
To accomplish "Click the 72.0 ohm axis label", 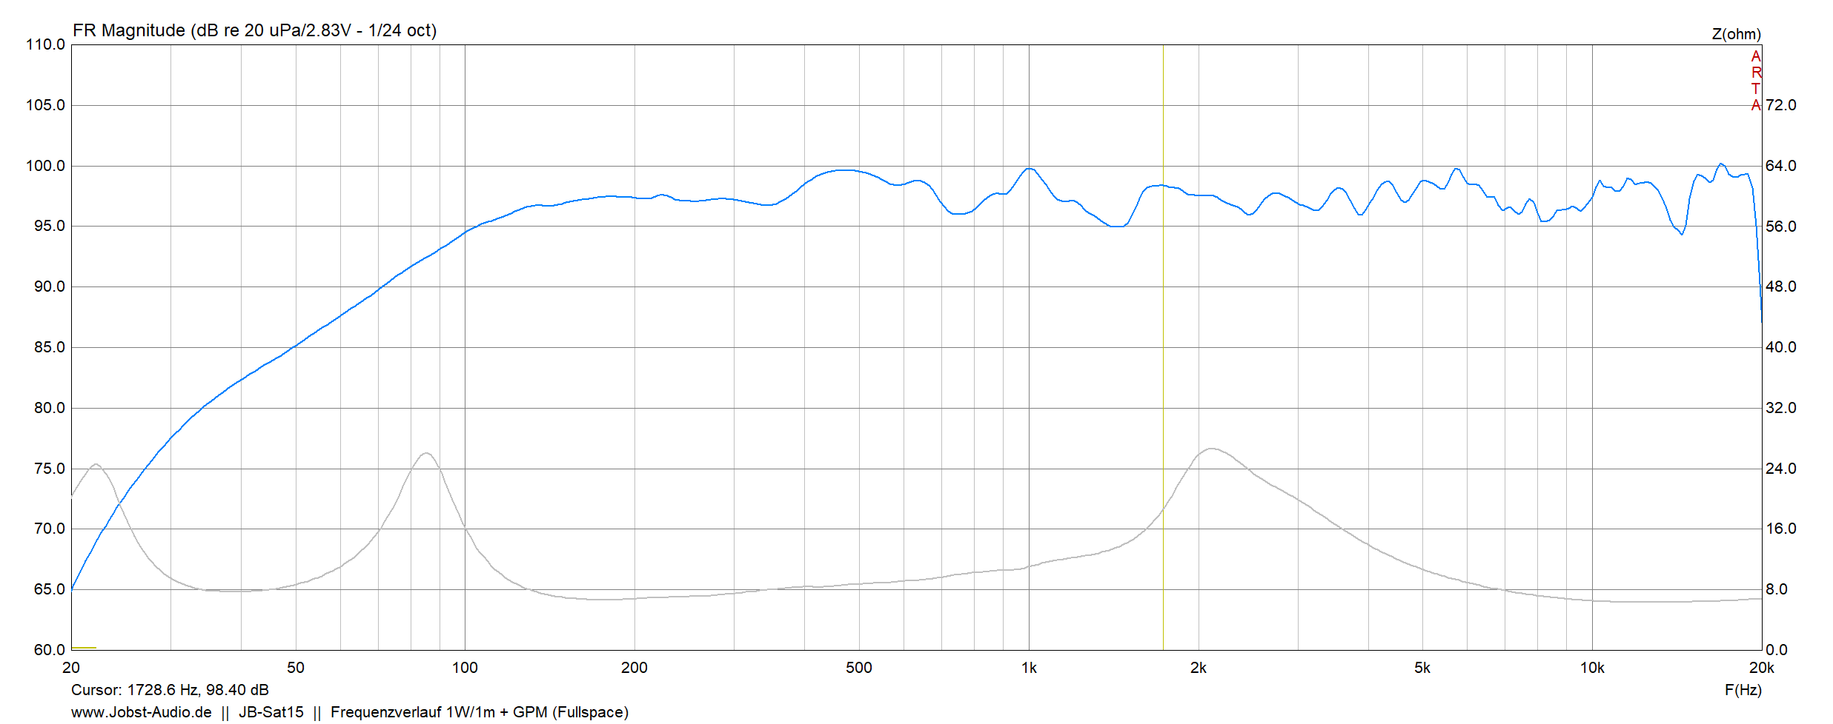I will (1780, 105).
